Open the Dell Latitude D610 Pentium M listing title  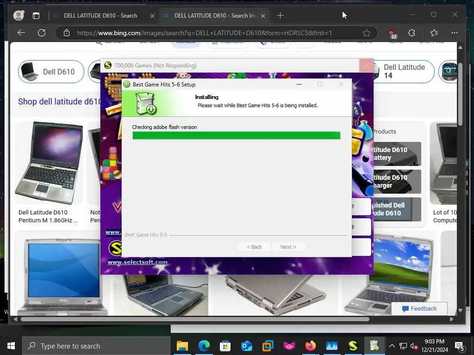(48, 216)
